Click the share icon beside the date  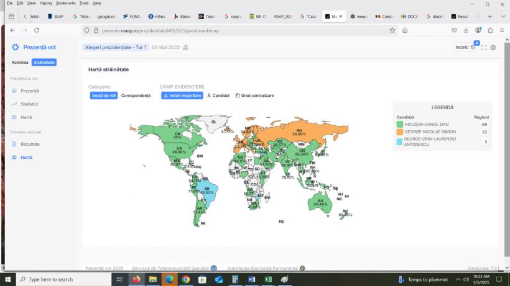186,47
